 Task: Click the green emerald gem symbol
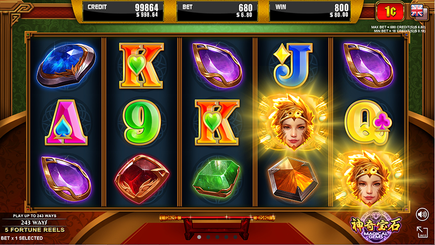[x=216, y=178]
